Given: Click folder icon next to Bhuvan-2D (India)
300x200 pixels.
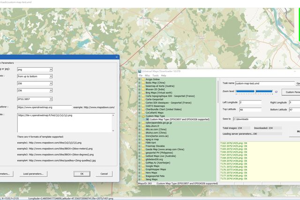Looking at the screenshot, I should click(x=143, y=89).
